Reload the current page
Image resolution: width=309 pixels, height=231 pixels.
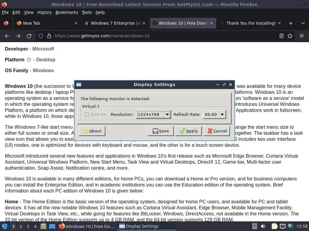click(x=29, y=36)
